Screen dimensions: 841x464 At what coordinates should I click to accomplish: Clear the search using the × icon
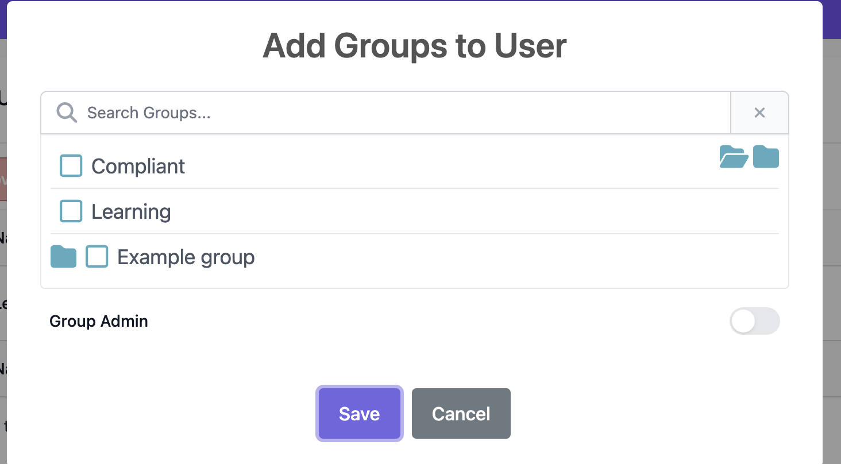point(759,113)
